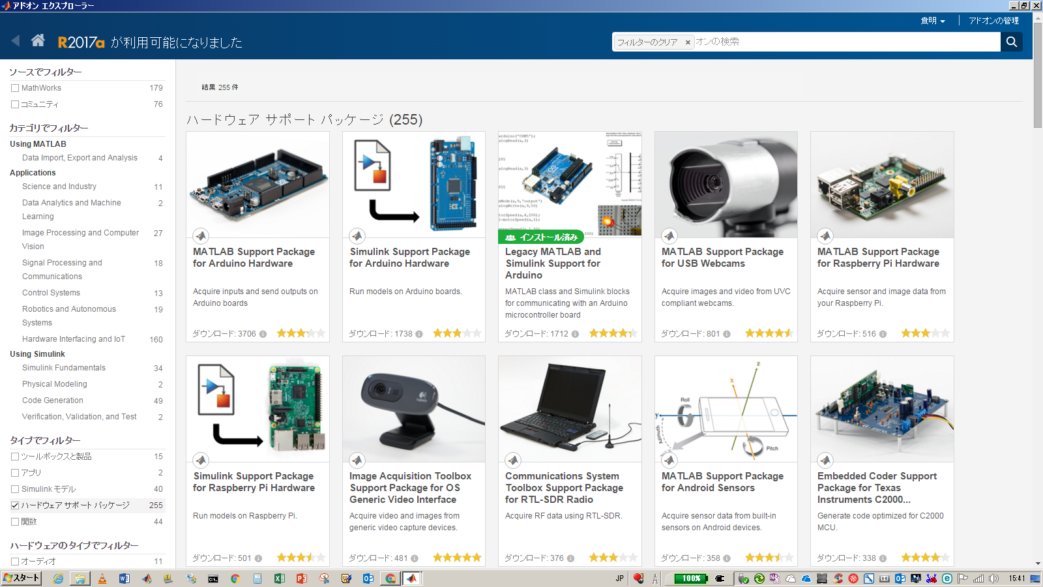The width and height of the screenshot is (1043, 587).
Task: Click the badge icon on USB Webcams card
Action: point(669,236)
